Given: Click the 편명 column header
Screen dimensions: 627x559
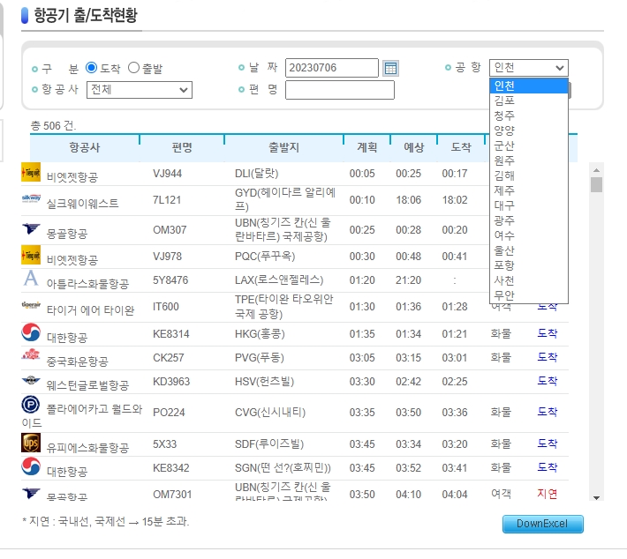Looking at the screenshot, I should 182,148.
